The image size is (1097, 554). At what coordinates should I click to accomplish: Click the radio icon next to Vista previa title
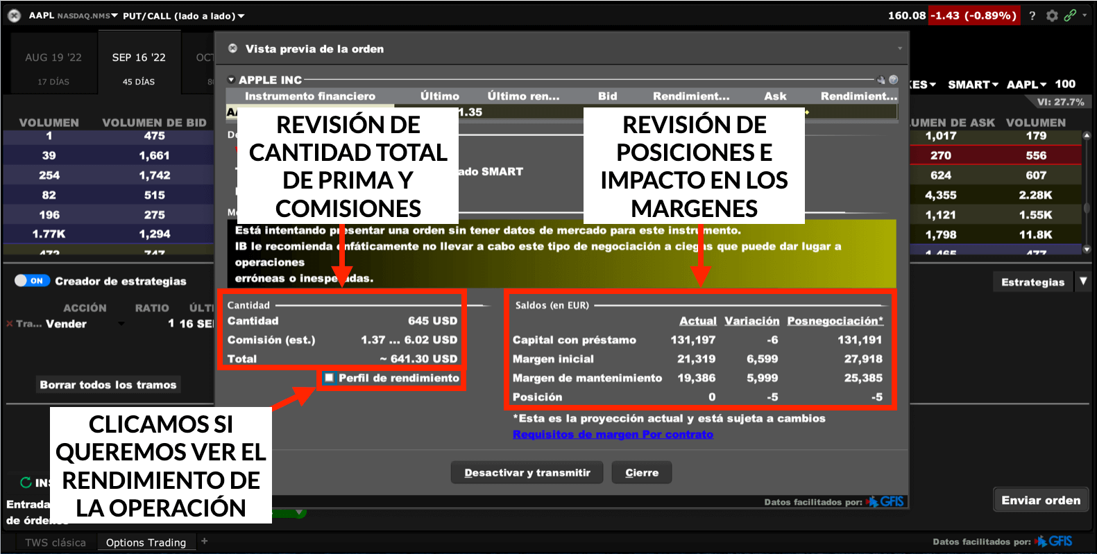tap(233, 49)
